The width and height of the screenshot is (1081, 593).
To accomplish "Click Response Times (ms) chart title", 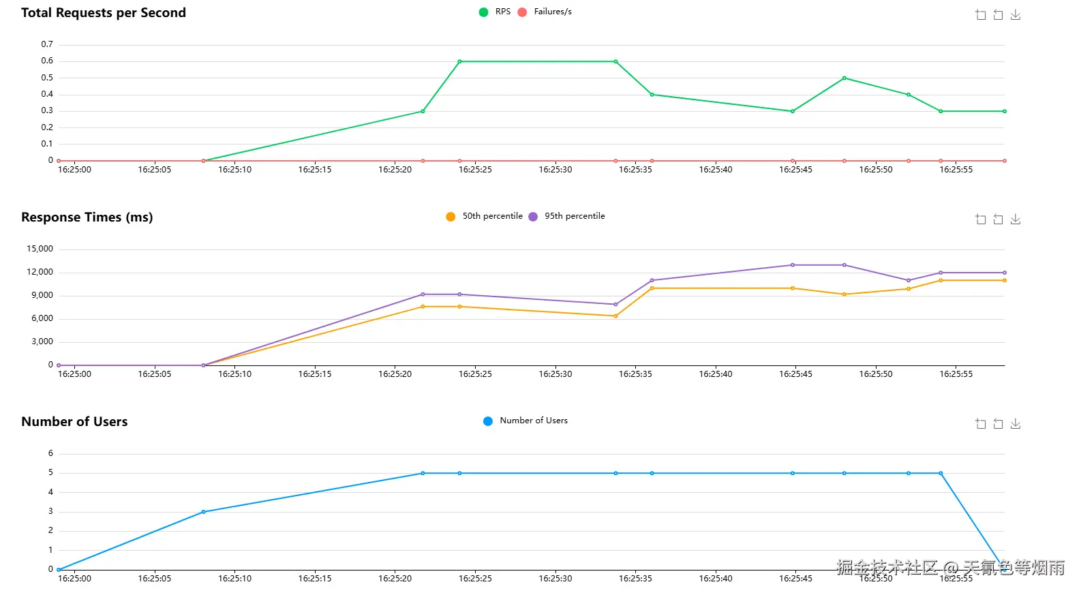I will (x=87, y=217).
